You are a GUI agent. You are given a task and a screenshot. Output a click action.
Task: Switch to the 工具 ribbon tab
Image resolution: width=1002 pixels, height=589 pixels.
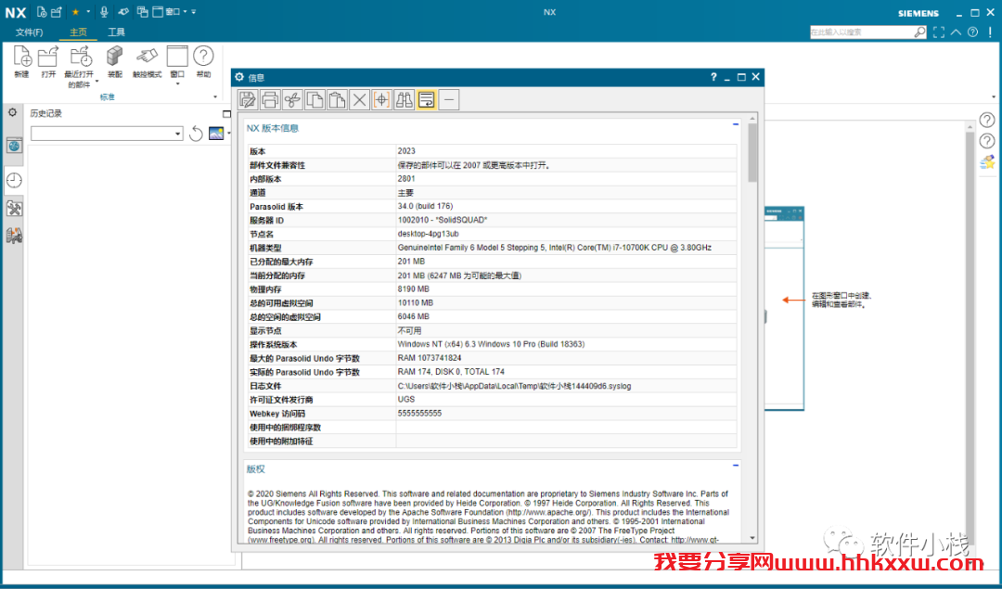[116, 32]
